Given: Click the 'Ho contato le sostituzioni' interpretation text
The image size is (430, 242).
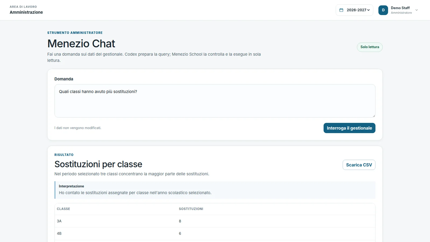Looking at the screenshot, I should [x=135, y=193].
